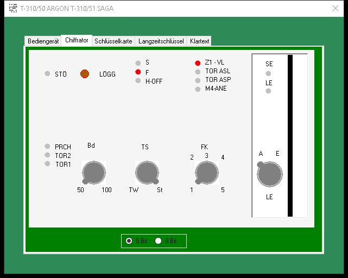Click the upper LE indicator lamp
348x278 pixels.
tap(268, 91)
